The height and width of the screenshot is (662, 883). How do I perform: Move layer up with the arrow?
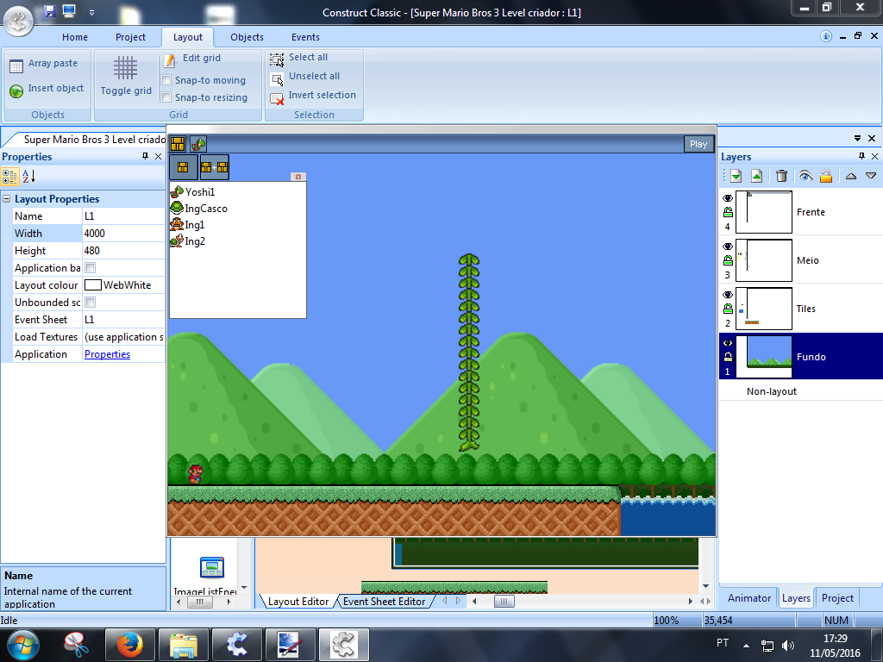click(851, 176)
